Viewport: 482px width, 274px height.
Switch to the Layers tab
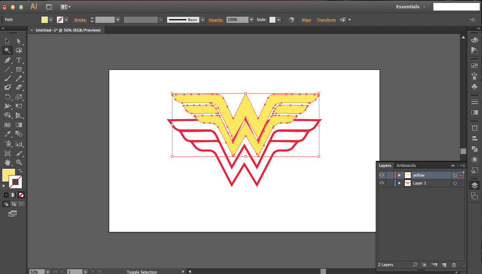coord(385,165)
